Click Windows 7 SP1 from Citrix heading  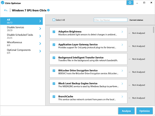[x=29, y=10]
